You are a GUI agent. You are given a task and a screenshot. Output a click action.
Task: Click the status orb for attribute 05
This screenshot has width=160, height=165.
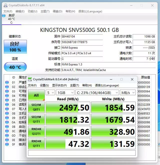point(7,100)
